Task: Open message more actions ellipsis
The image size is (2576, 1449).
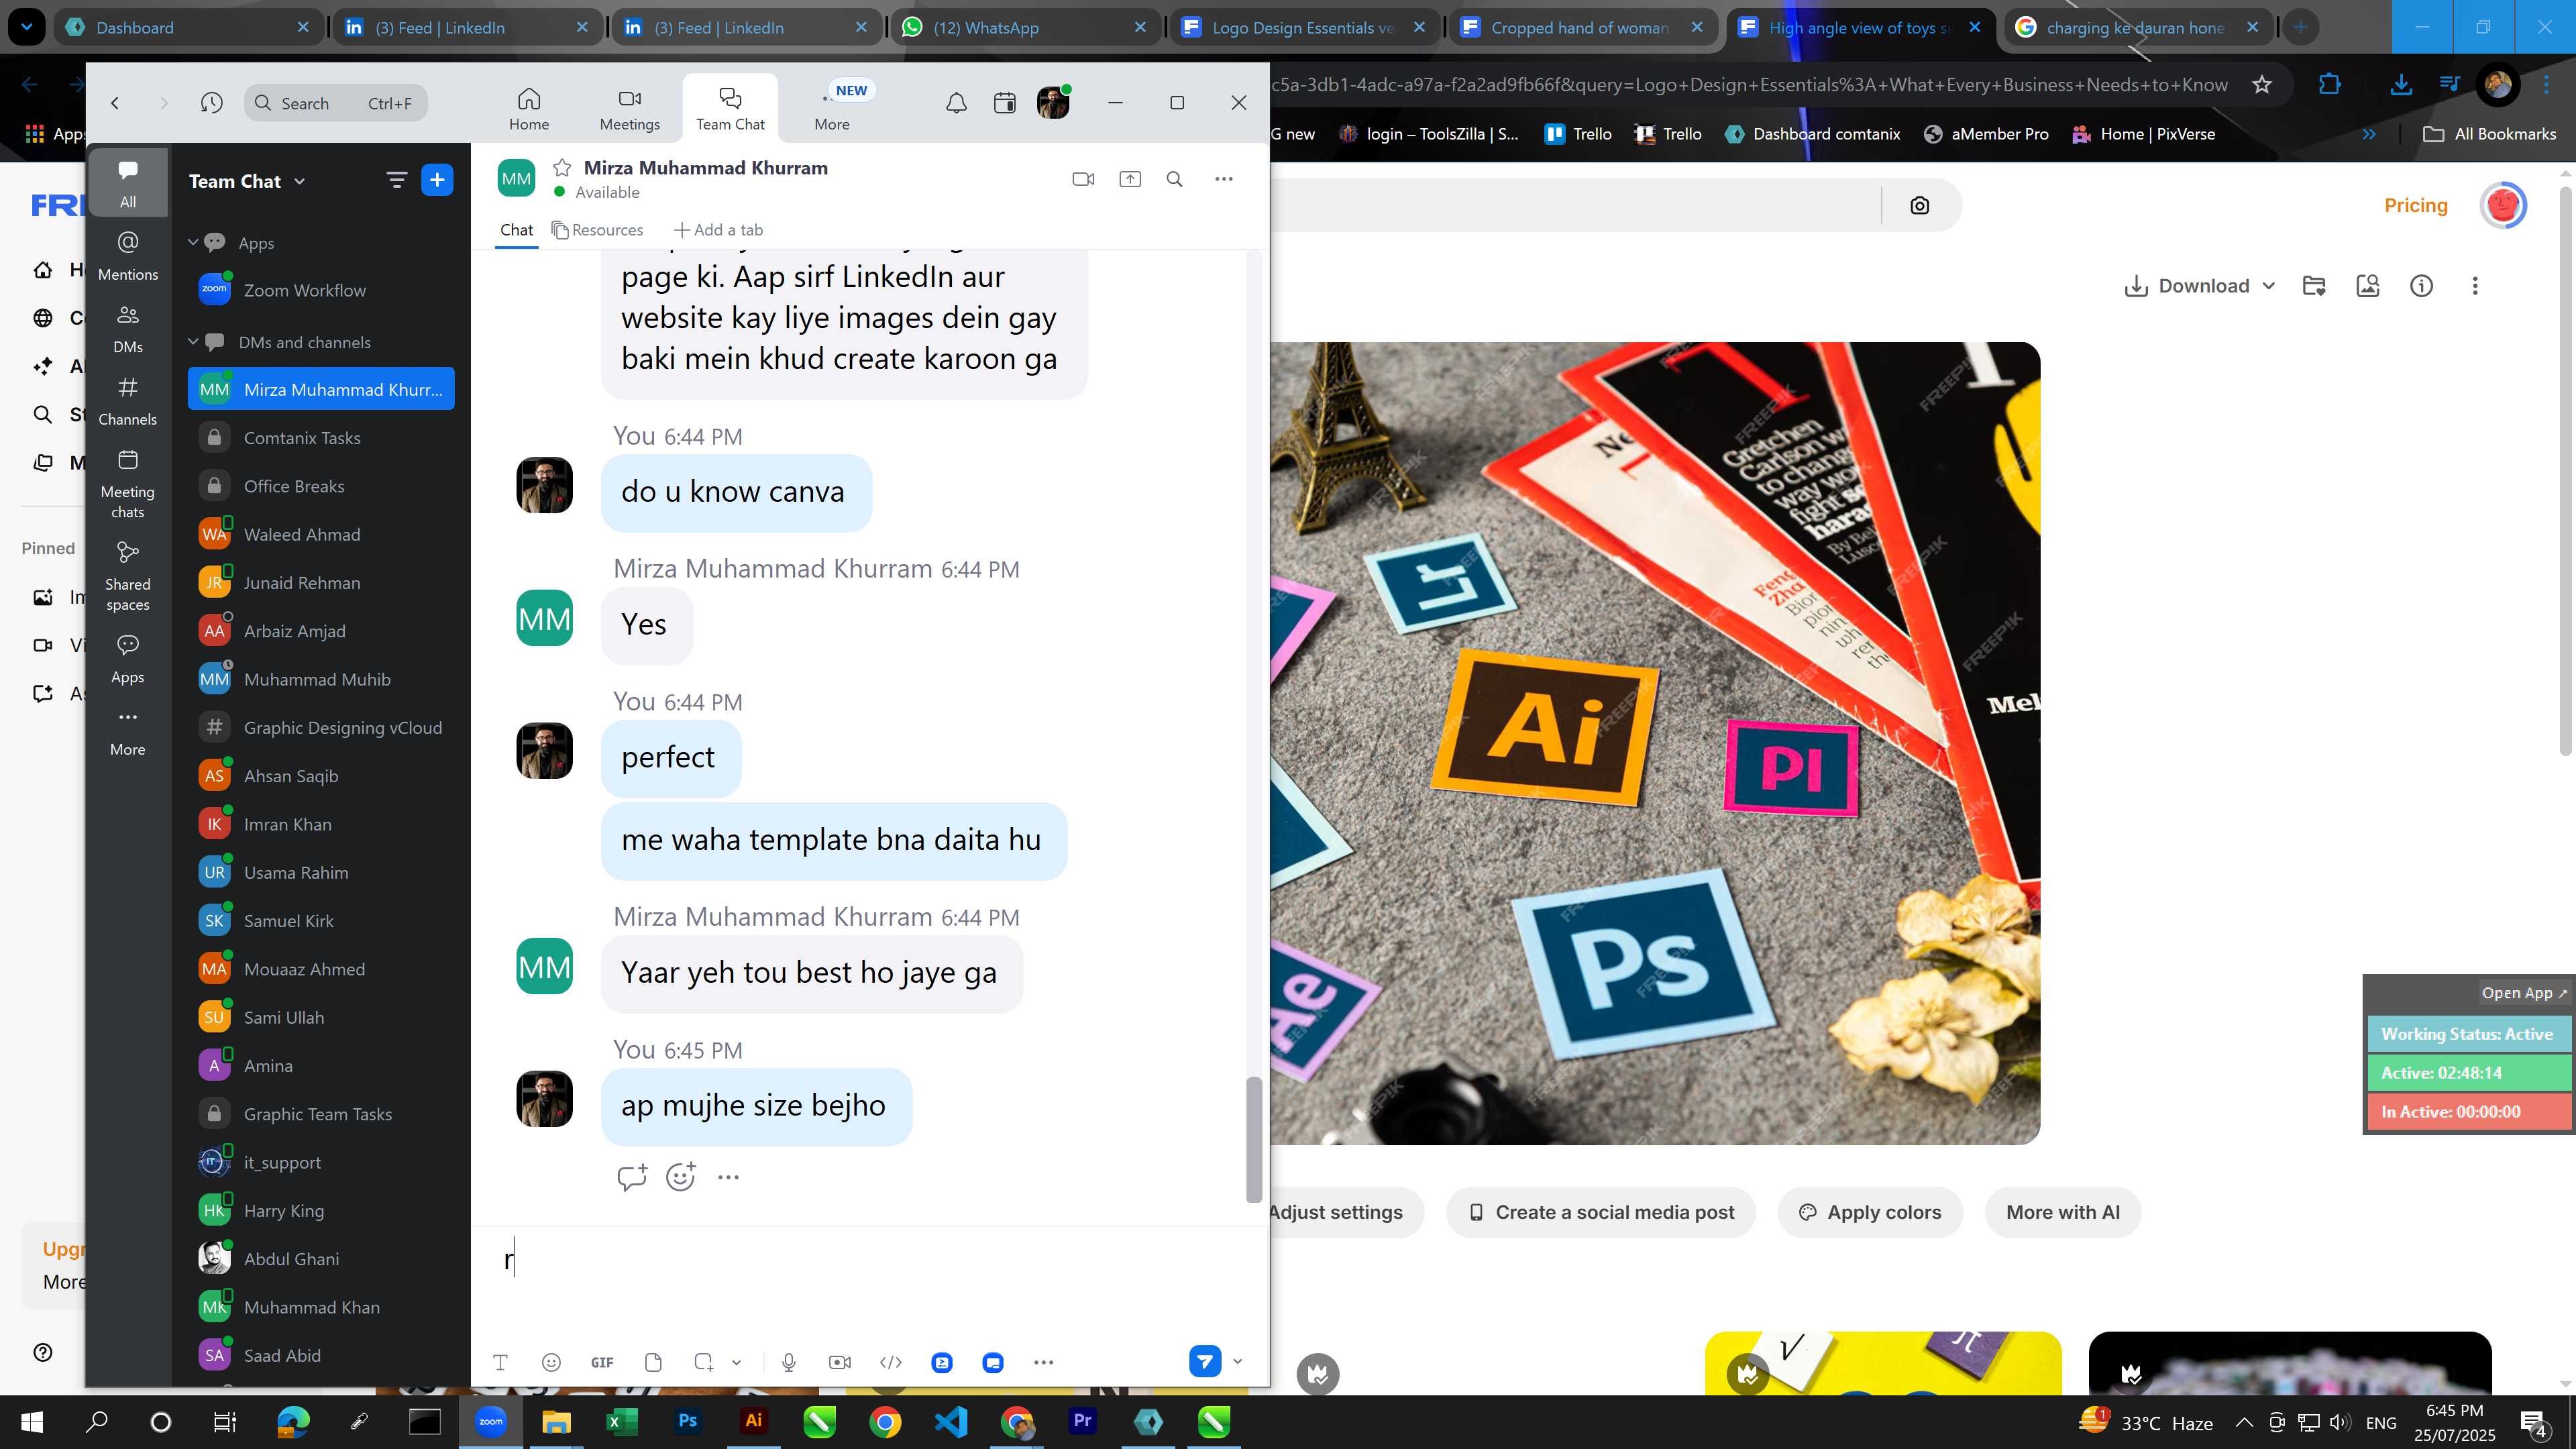Action: [728, 1177]
